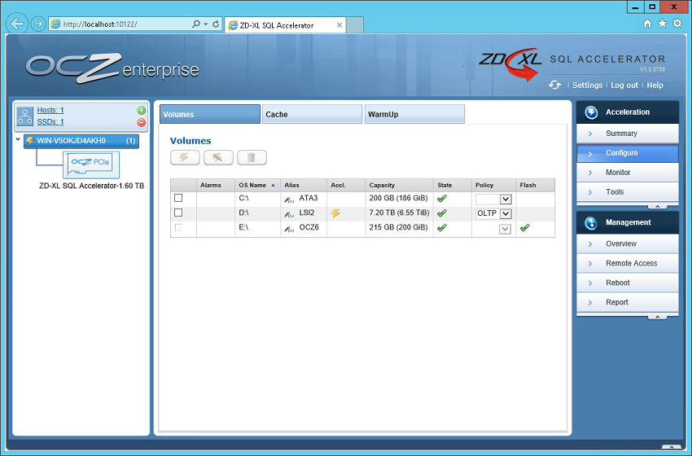This screenshot has height=456, width=692.
Task: Switch to the Volumes tab
Action: pos(209,114)
